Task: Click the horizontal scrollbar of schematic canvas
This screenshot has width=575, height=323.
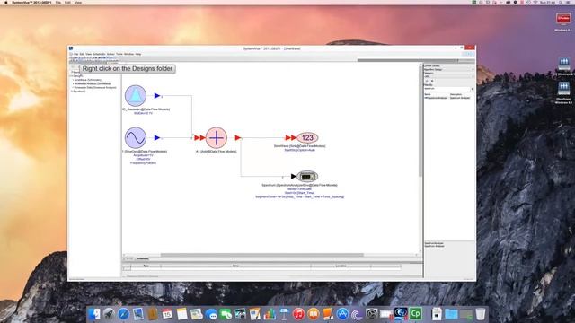Action: pyautogui.click(x=261, y=255)
